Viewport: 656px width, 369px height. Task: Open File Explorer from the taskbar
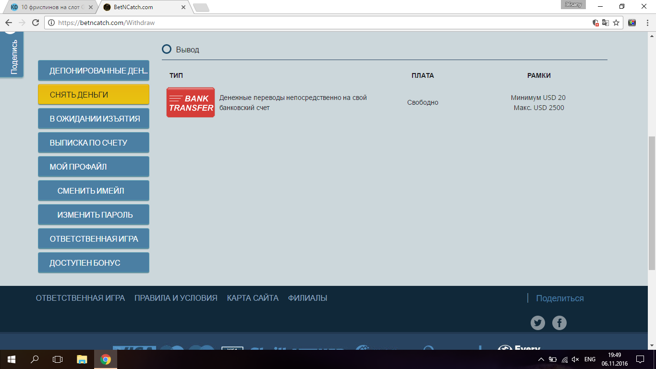click(x=82, y=359)
